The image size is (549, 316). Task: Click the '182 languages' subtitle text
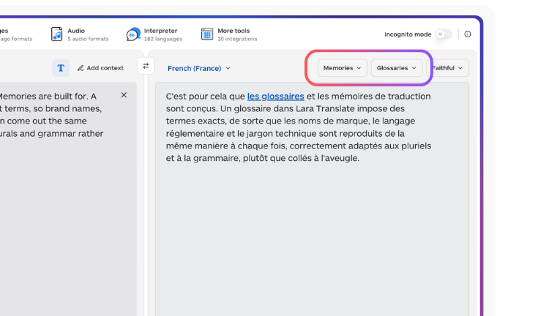[x=163, y=39]
